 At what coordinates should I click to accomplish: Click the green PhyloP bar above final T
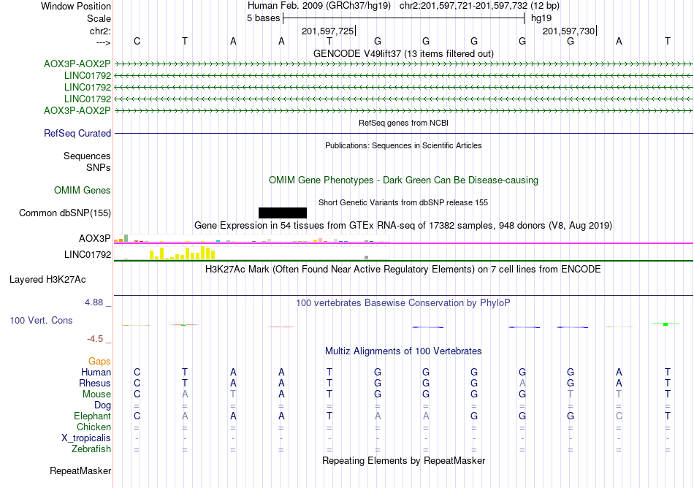click(x=666, y=324)
